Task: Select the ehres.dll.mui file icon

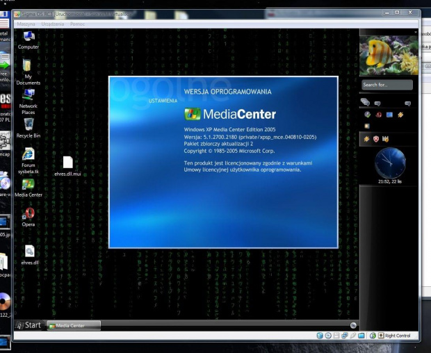Action: (67, 166)
